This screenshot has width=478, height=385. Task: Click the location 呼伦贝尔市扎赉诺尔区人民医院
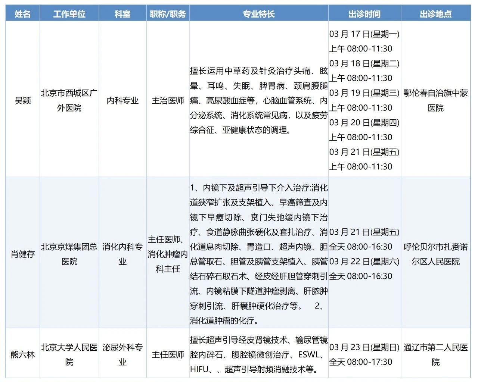click(x=436, y=254)
